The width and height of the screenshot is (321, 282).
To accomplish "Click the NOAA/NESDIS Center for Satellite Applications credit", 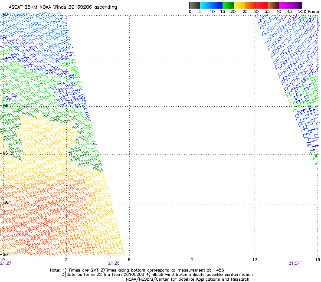I will pos(187,279).
